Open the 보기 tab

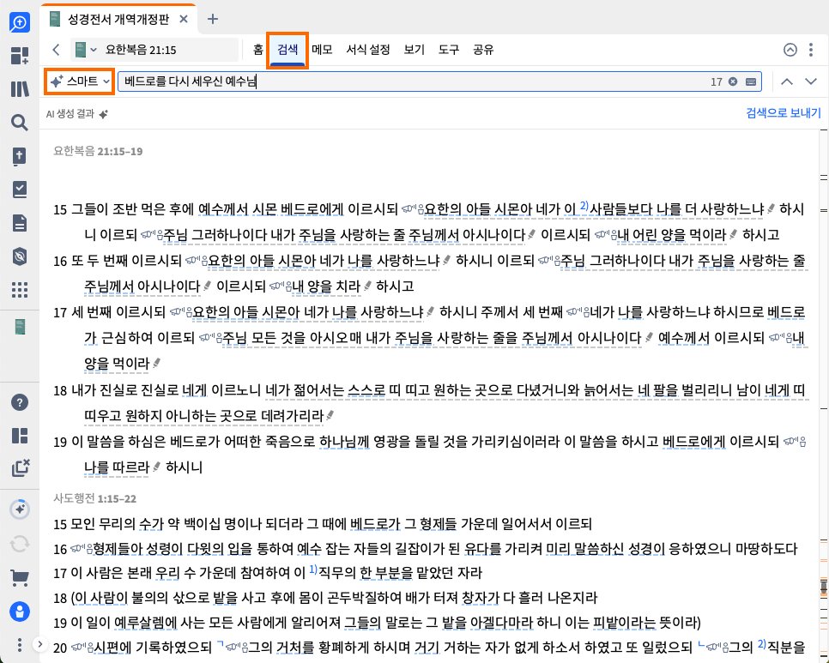click(414, 50)
